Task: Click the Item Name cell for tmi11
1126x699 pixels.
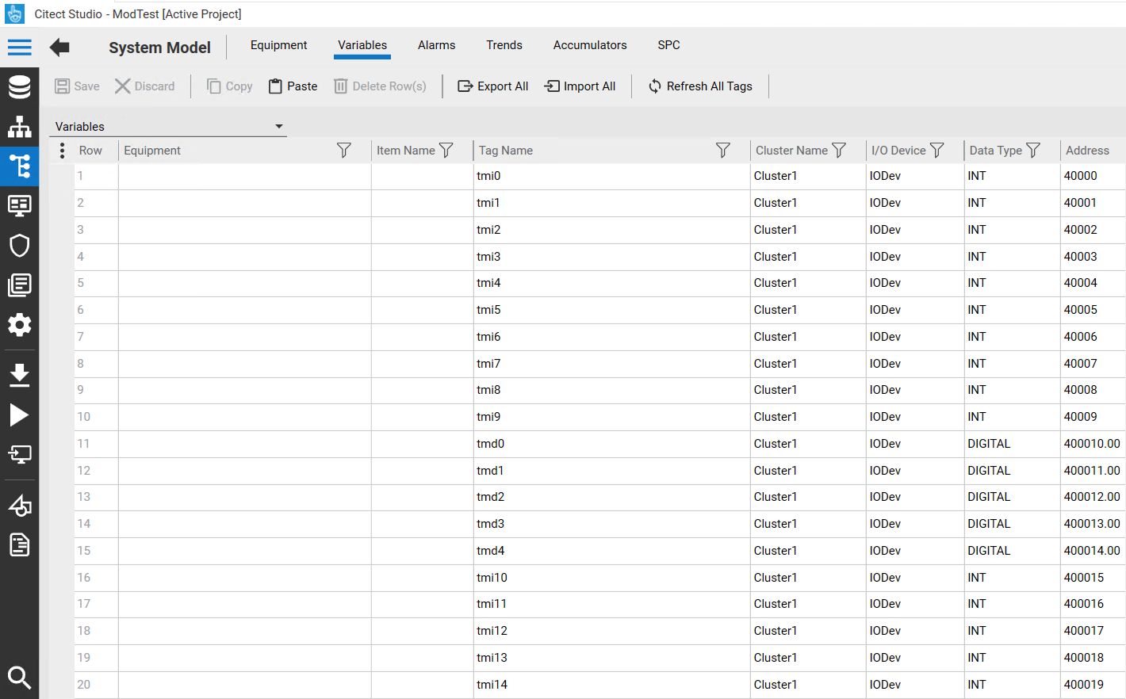Action: pyautogui.click(x=423, y=604)
